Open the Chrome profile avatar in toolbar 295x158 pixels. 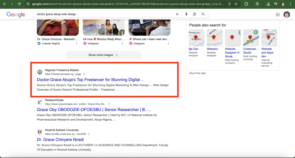[x=283, y=4]
